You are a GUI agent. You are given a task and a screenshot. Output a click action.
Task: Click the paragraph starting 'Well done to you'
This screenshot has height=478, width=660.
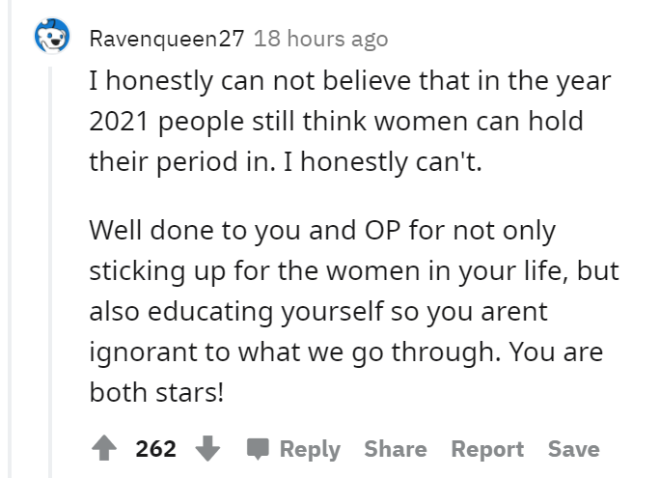[354, 311]
